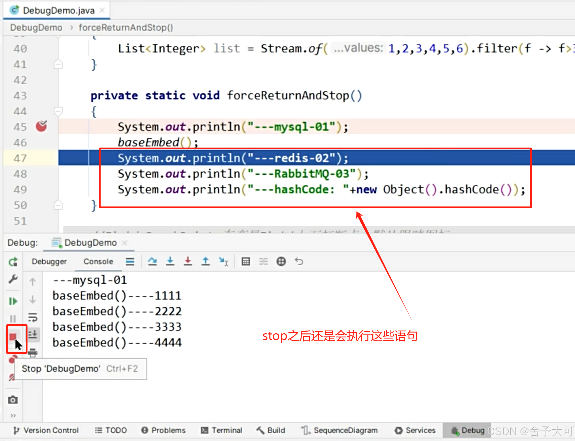Toggle scroll to end of console
The image size is (575, 441).
tap(33, 334)
